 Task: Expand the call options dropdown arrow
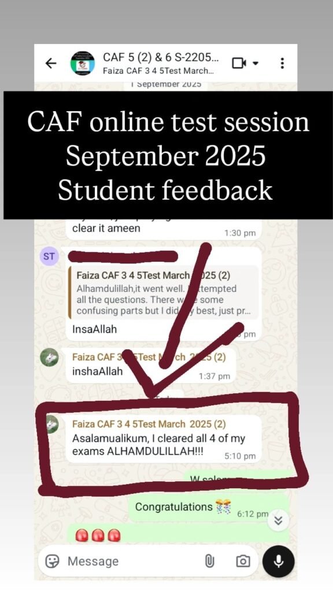coord(256,63)
